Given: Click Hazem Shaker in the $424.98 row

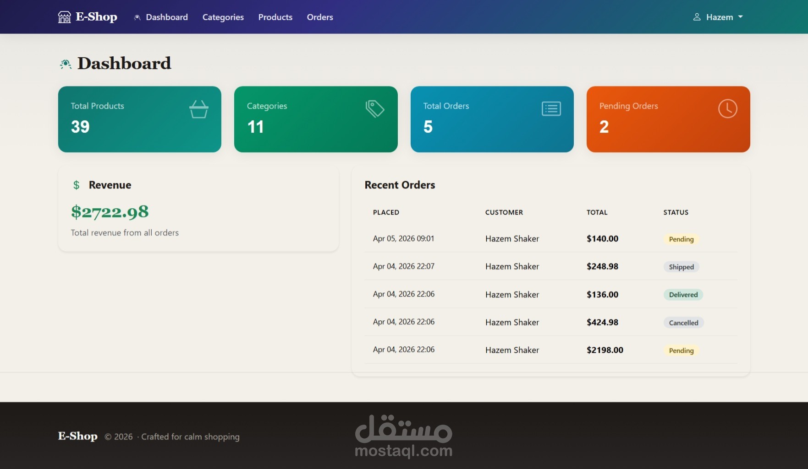Looking at the screenshot, I should pyautogui.click(x=512, y=322).
